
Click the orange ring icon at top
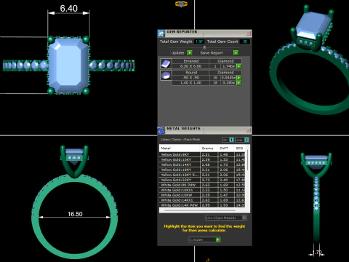(x=181, y=4)
